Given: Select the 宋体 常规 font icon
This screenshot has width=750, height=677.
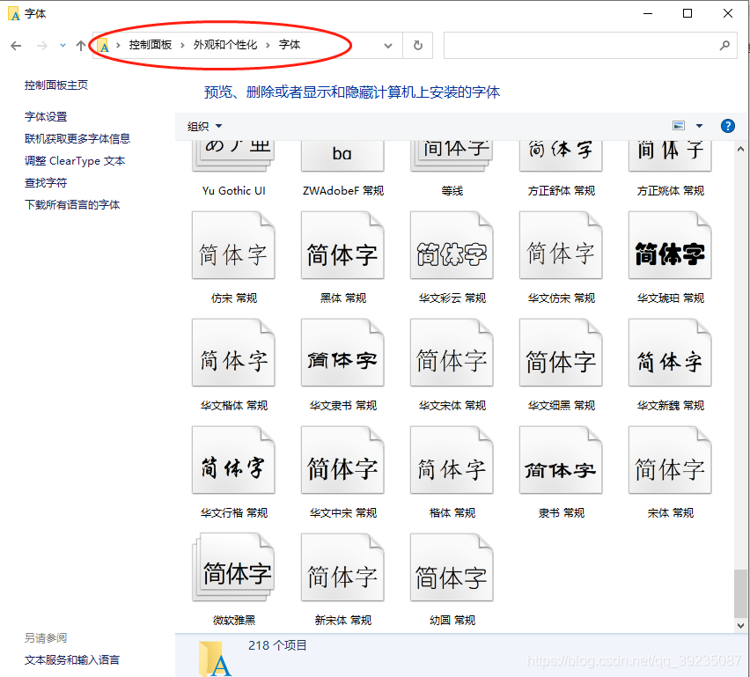Looking at the screenshot, I should point(670,460).
